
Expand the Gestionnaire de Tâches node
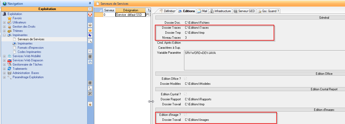click(x=4, y=65)
